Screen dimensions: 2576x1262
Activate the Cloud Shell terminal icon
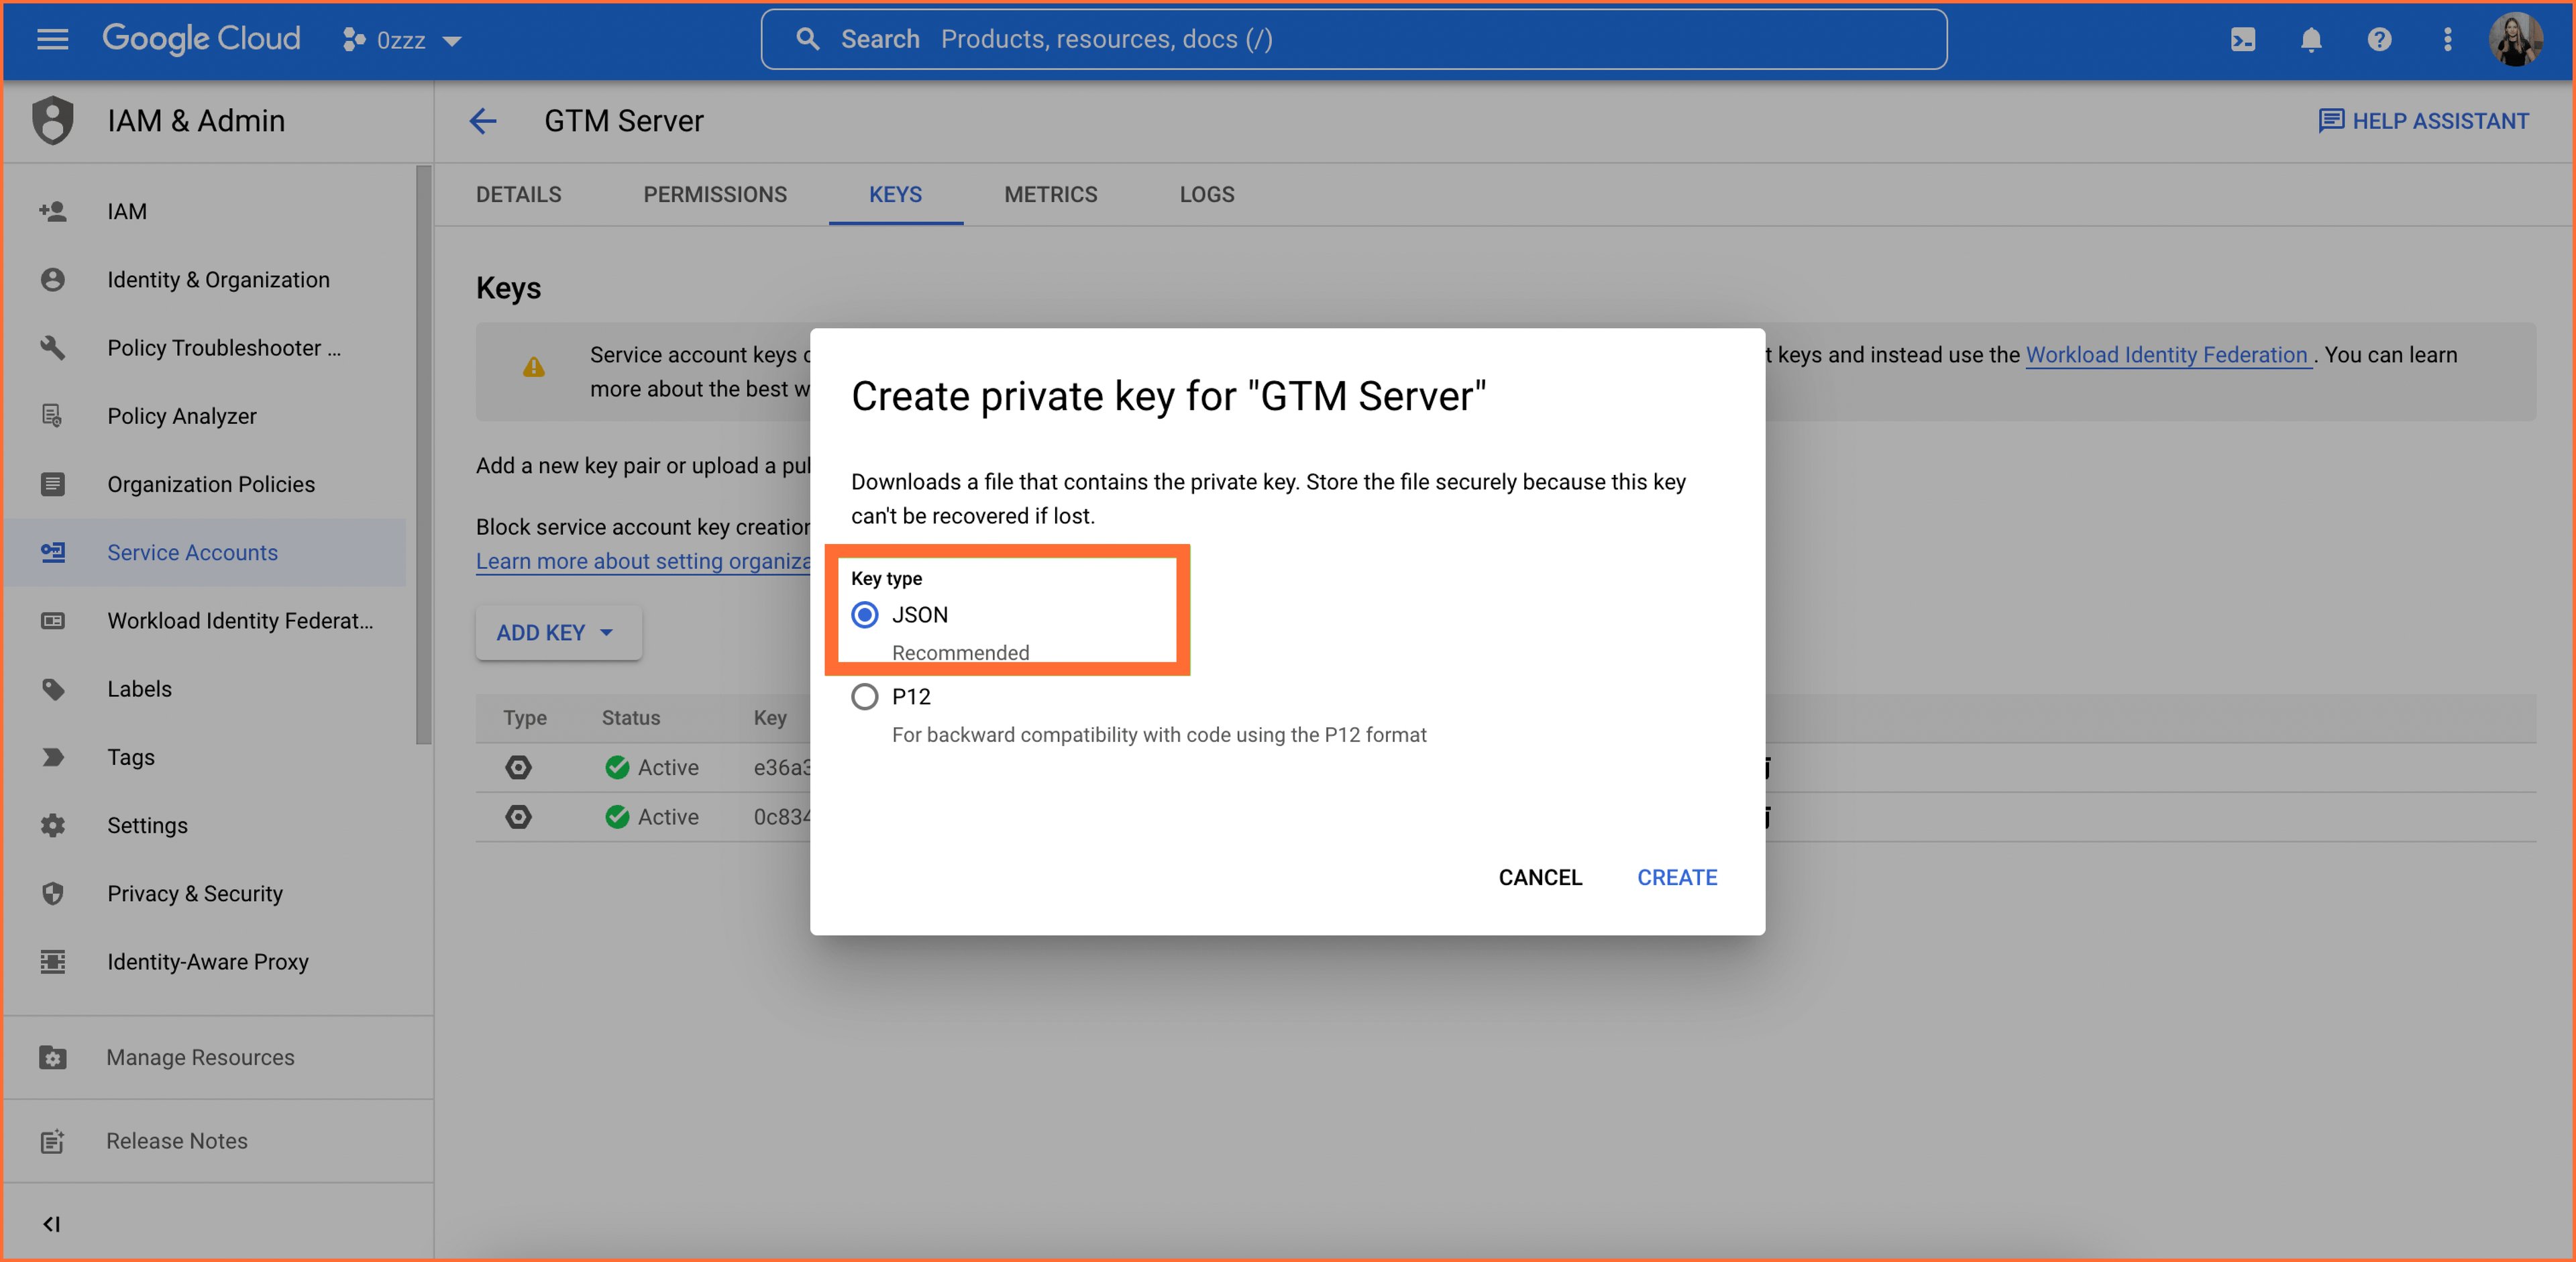click(2243, 39)
